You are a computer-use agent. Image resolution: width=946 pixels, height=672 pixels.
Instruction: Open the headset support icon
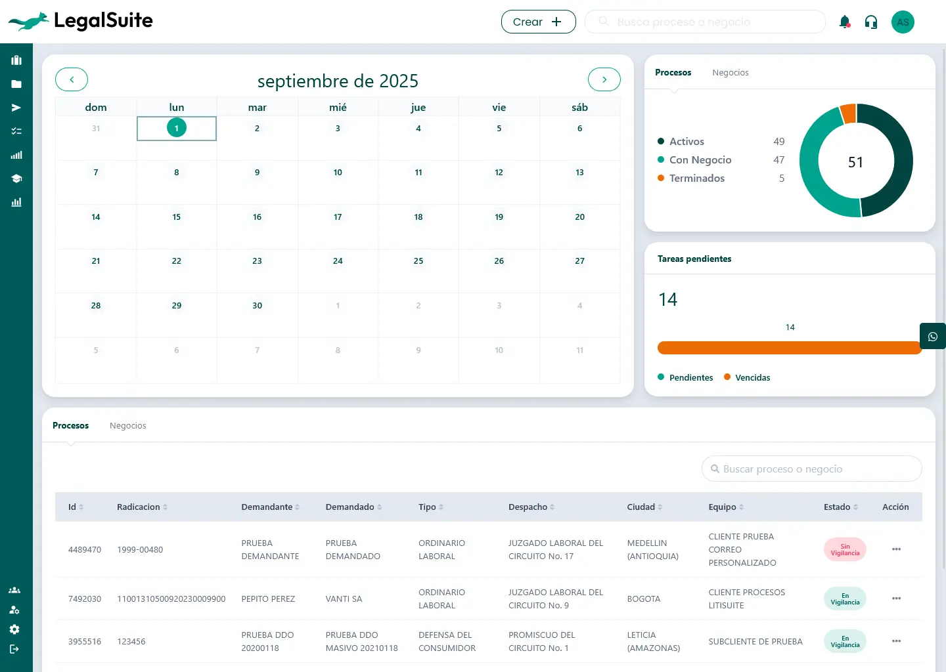click(871, 22)
